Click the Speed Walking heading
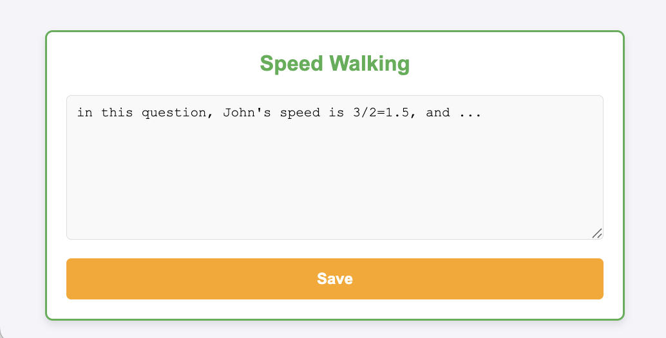Image resolution: width=666 pixels, height=338 pixels. pyautogui.click(x=334, y=64)
